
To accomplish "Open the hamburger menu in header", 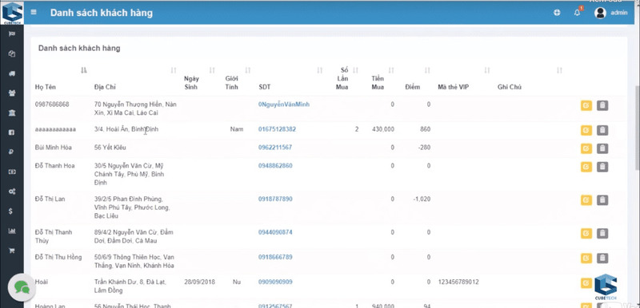I will point(34,12).
